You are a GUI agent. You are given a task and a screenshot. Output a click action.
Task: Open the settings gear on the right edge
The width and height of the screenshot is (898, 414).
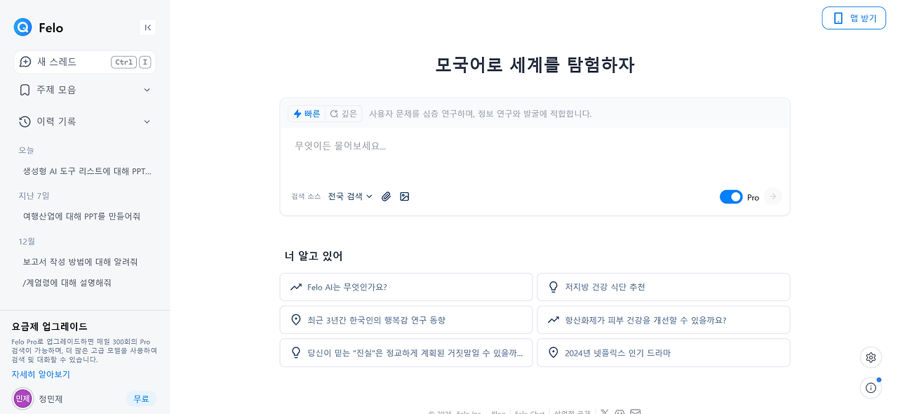click(871, 357)
